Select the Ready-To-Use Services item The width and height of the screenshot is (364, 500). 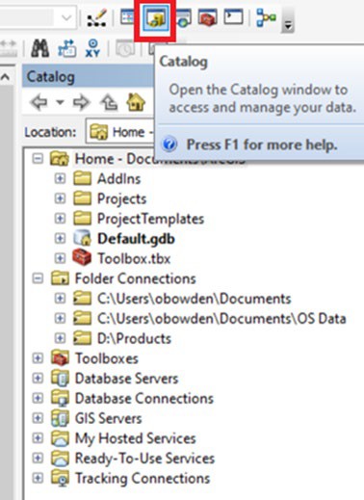[x=144, y=459]
